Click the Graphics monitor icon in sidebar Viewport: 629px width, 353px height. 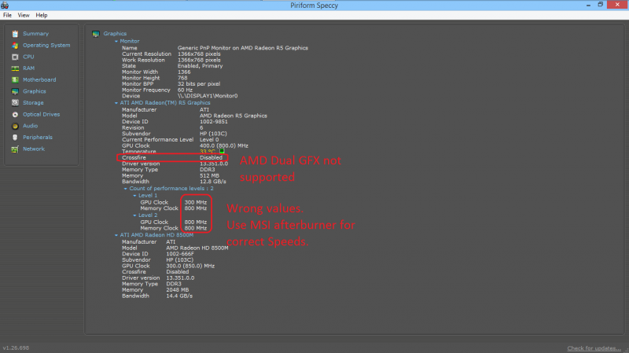coord(15,91)
